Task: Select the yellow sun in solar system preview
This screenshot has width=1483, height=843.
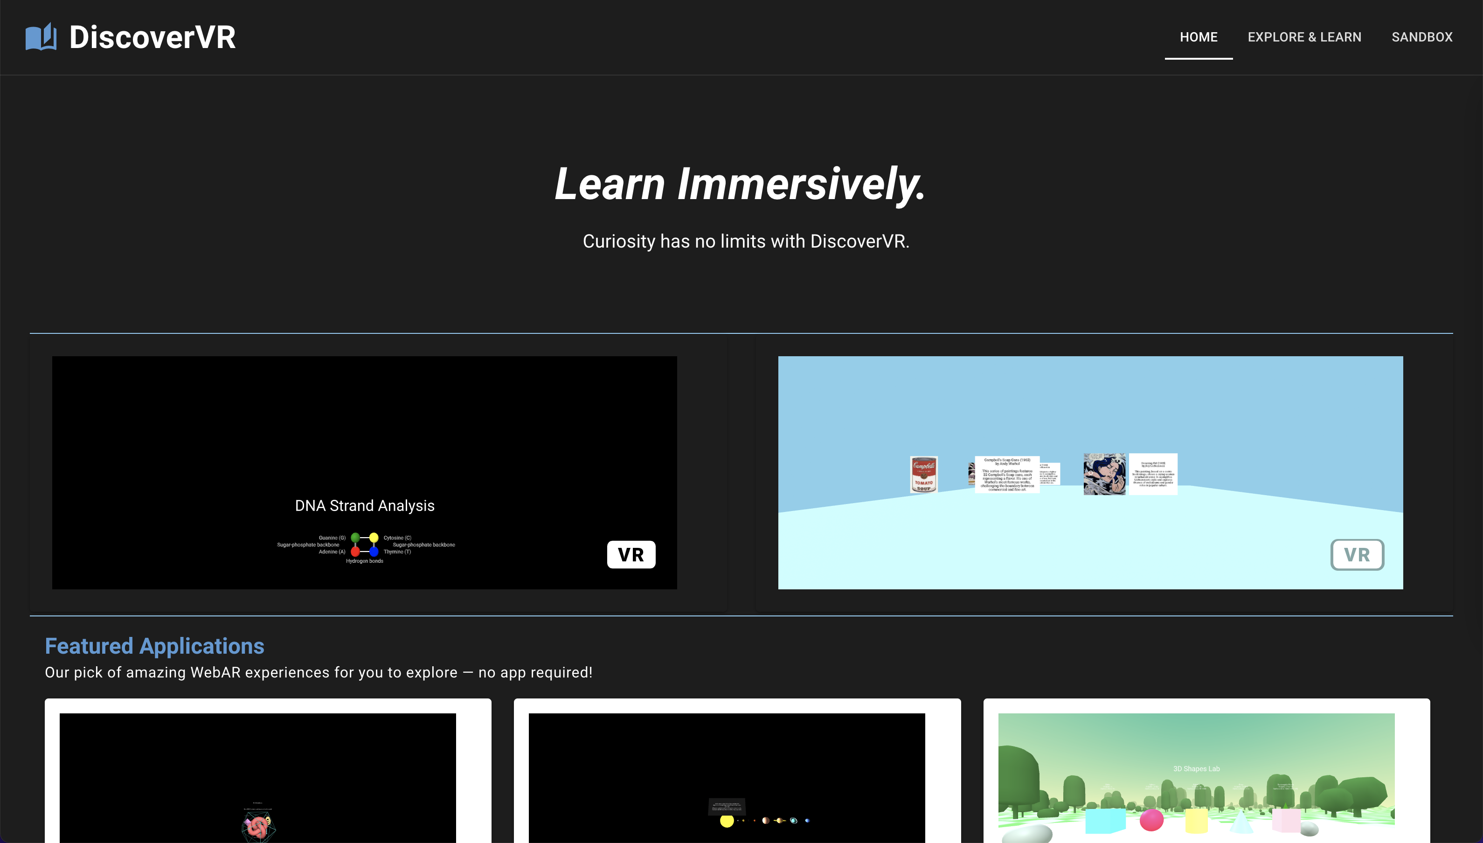Action: 727,821
